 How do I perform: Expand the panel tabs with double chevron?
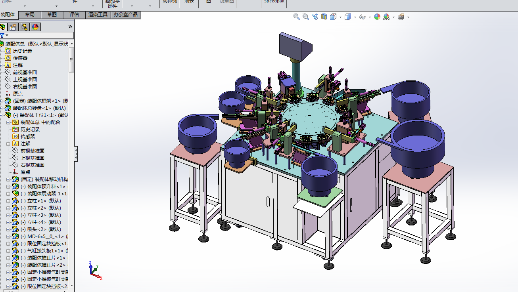coord(70,27)
